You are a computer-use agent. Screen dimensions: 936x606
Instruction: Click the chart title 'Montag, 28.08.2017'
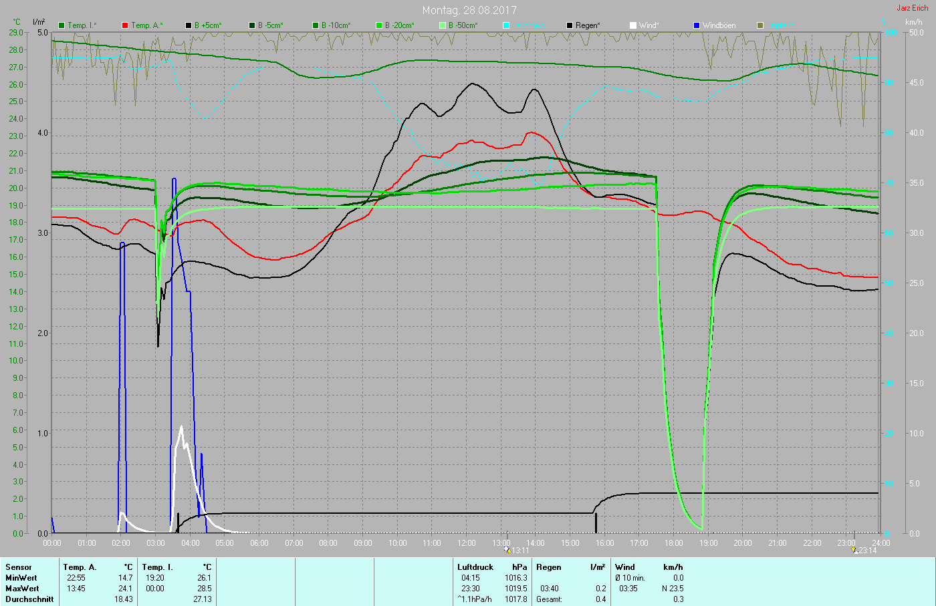469,10
